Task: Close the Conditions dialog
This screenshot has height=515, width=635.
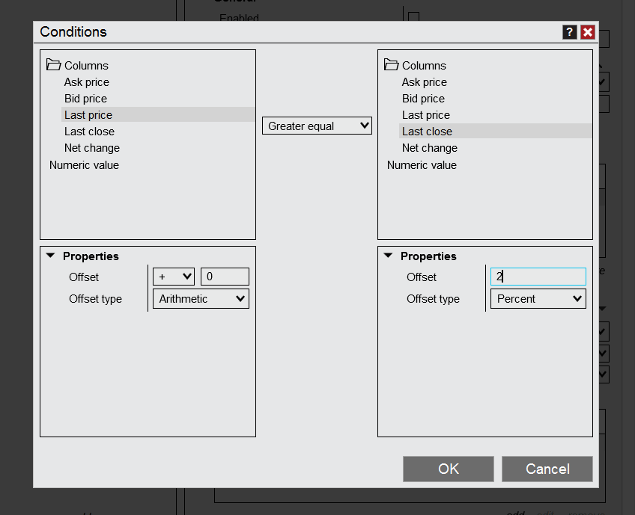Action: click(x=587, y=31)
